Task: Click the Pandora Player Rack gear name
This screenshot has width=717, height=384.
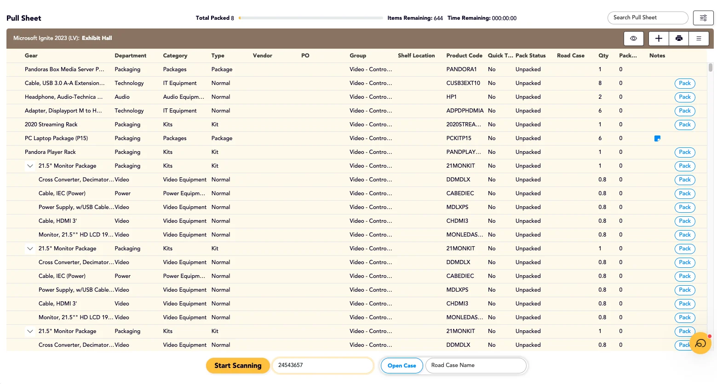Action: point(50,152)
